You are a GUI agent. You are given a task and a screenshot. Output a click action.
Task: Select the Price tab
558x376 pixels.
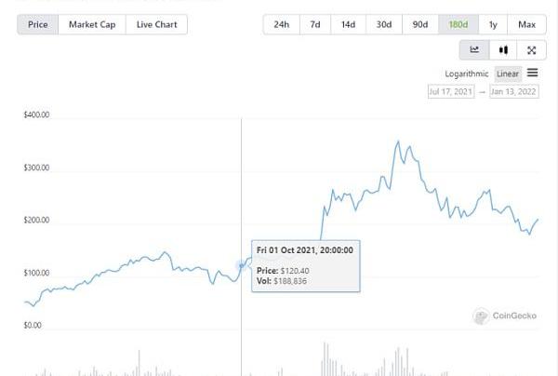click(x=38, y=24)
